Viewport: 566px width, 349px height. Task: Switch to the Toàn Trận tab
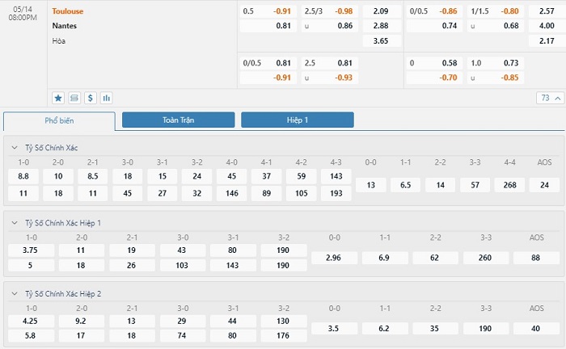(179, 120)
